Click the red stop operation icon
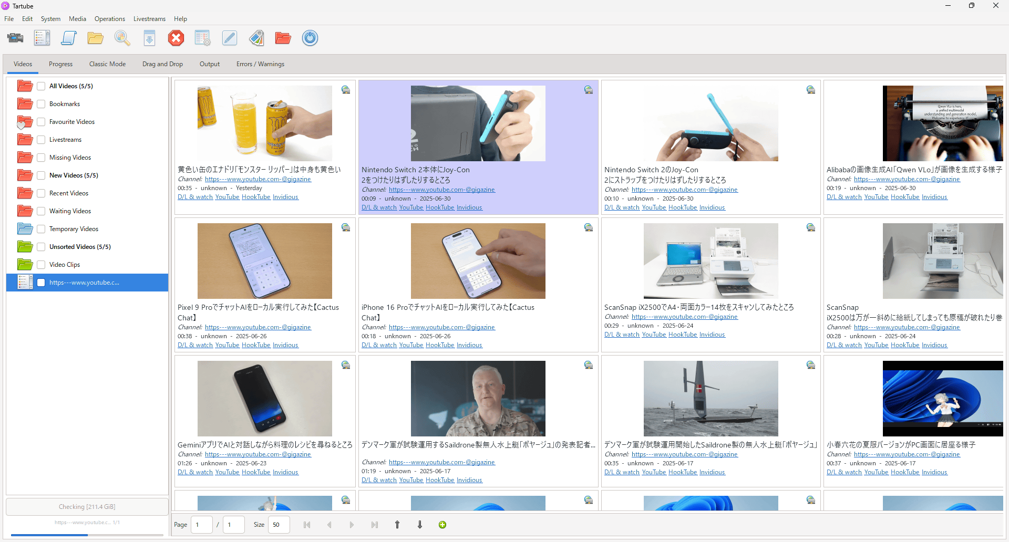Screen dimensions: 1009x542 [x=176, y=38]
